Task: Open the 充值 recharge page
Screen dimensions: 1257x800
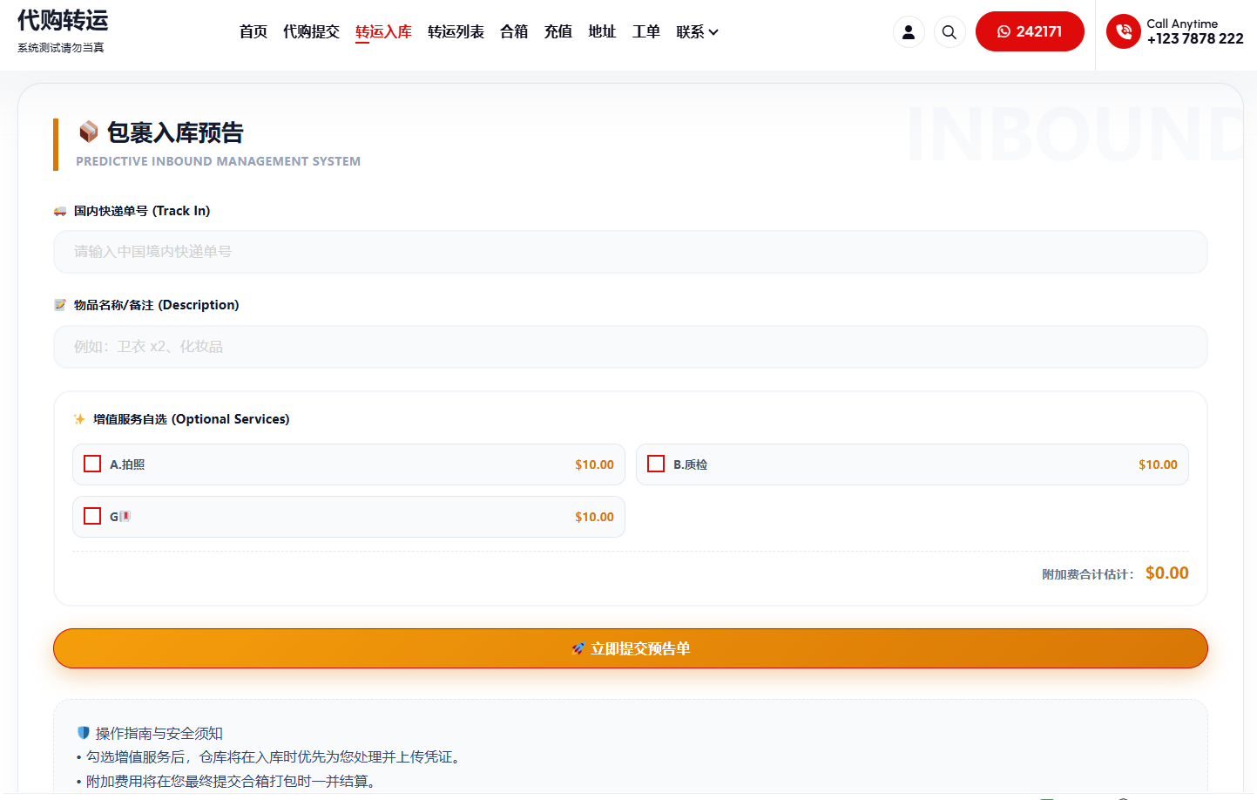Action: click(558, 31)
